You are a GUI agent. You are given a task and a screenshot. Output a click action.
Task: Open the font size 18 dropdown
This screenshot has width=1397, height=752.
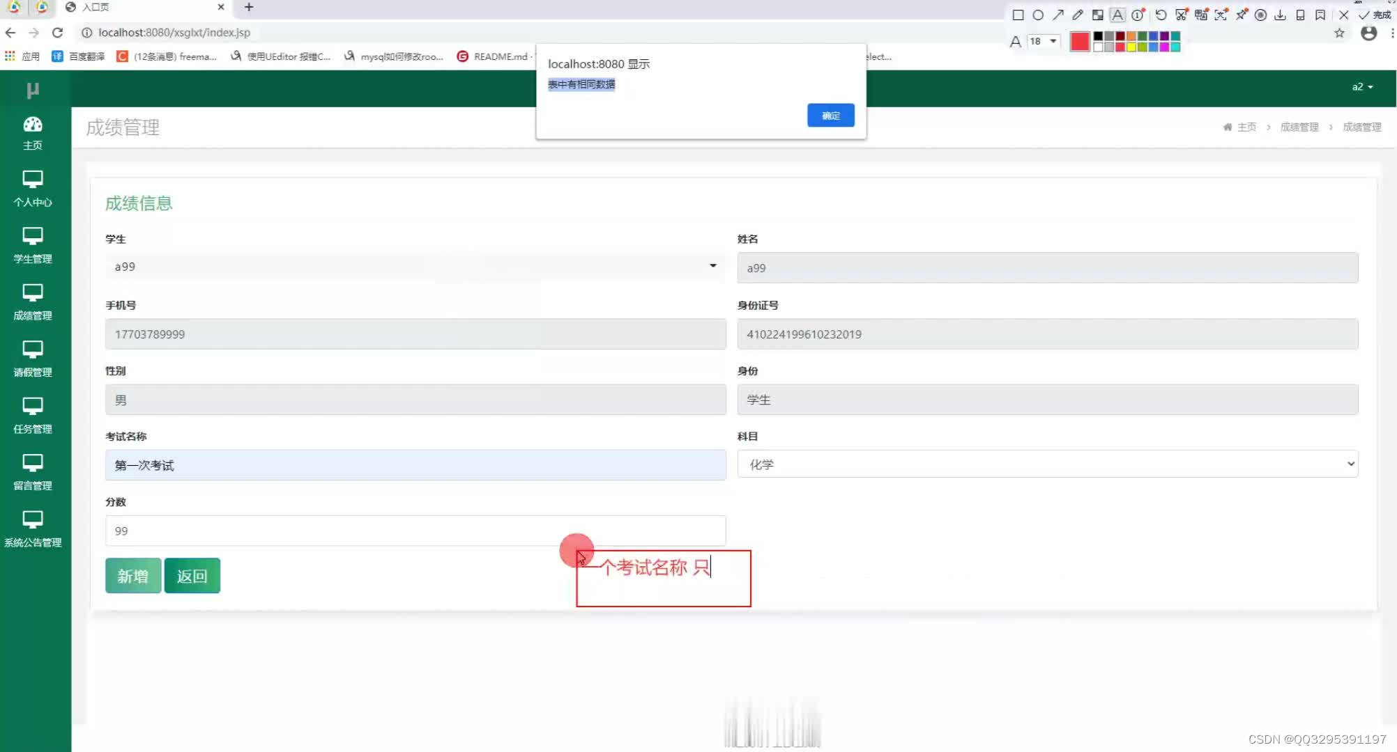[x=1044, y=41]
